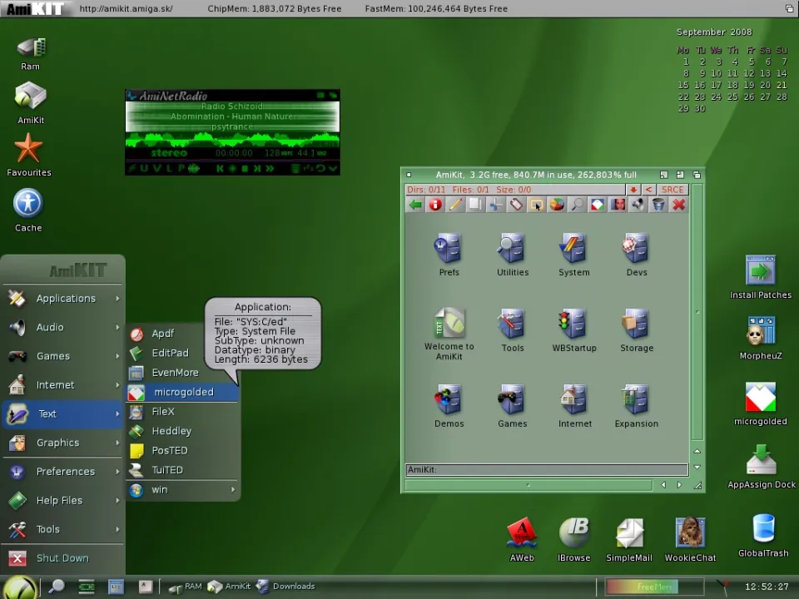Click the green back arrow in file manager

[x=414, y=205]
